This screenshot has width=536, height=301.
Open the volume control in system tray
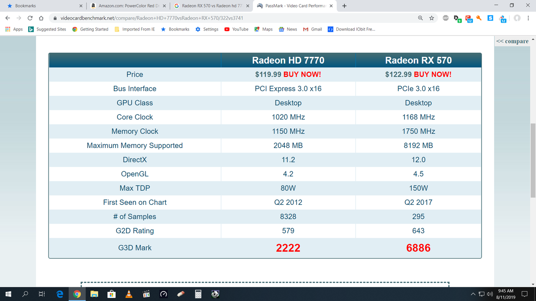coord(490,294)
